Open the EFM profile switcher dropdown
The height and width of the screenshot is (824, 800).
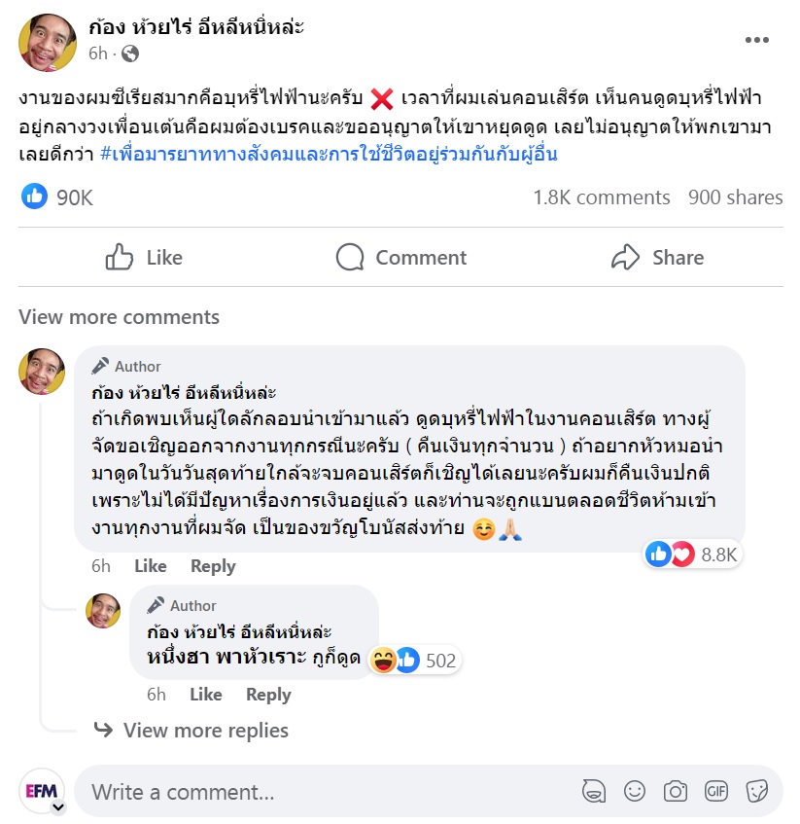point(58,807)
